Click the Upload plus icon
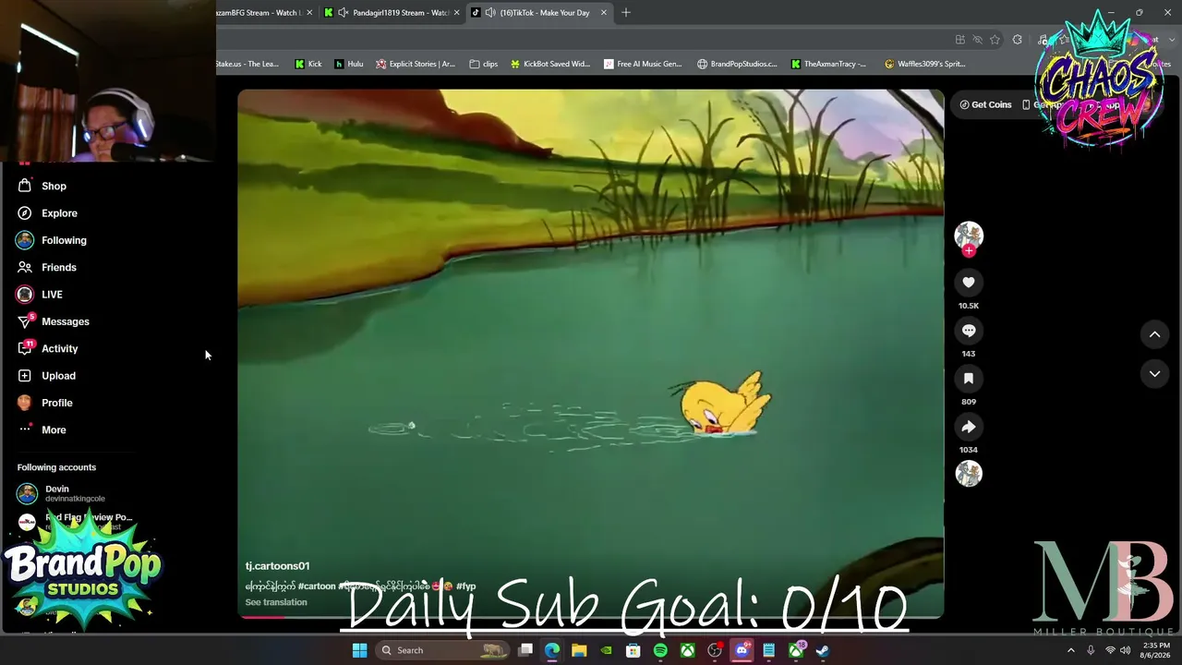Image resolution: width=1182 pixels, height=665 pixels. tap(25, 376)
